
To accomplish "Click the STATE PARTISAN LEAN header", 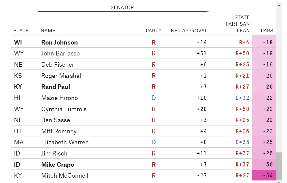I will pos(238,24).
